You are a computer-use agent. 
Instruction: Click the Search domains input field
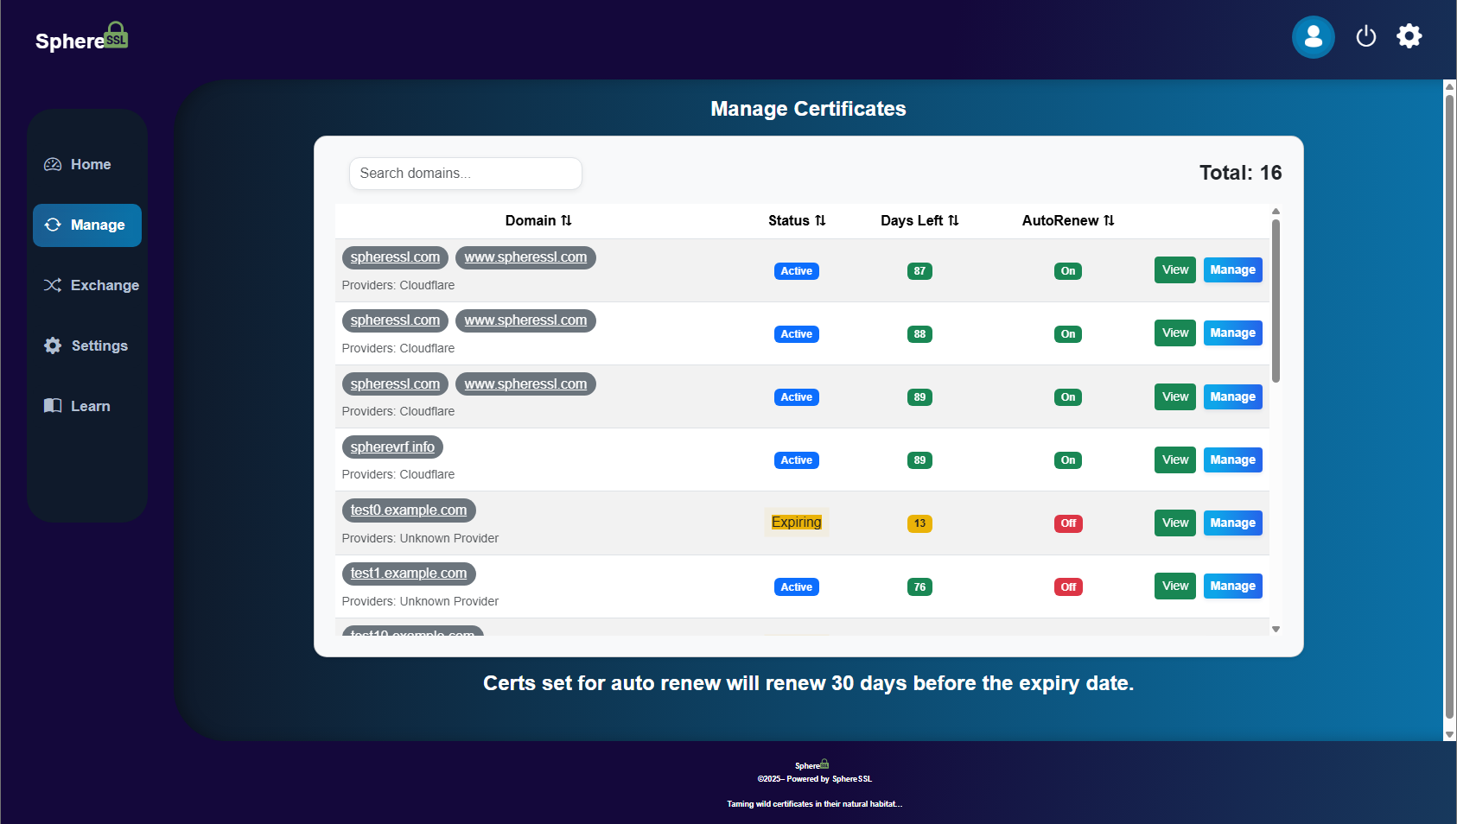pyautogui.click(x=465, y=173)
